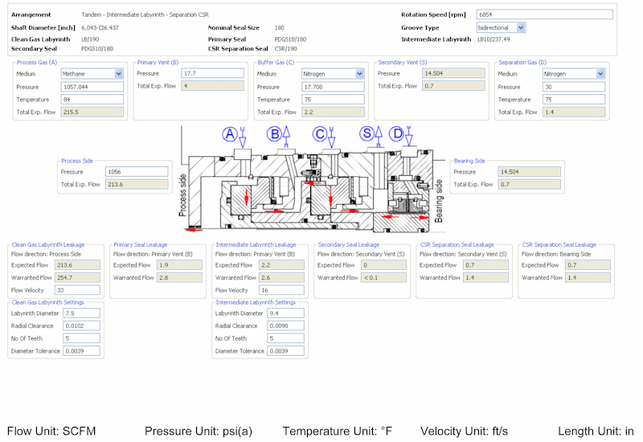The image size is (643, 442).
Task: Click the Clean Gas Labyrinth value LB/190
Action: pos(90,39)
